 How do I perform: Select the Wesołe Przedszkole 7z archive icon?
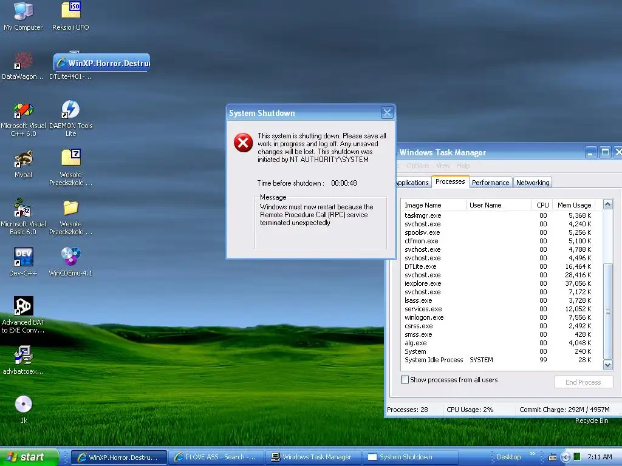click(x=70, y=158)
